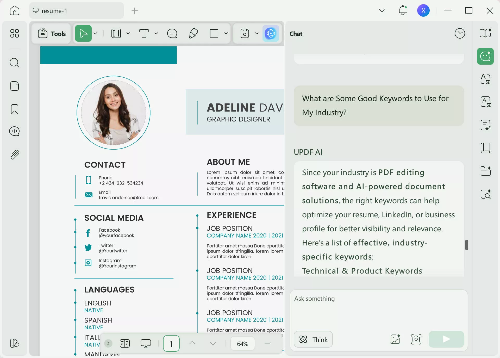This screenshot has height=358, width=500.
Task: Open the attachments panel
Action: tap(14, 155)
